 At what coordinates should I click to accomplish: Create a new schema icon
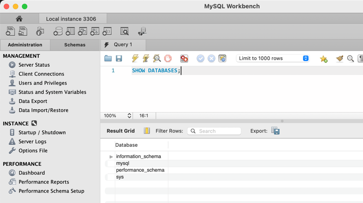coord(58,31)
